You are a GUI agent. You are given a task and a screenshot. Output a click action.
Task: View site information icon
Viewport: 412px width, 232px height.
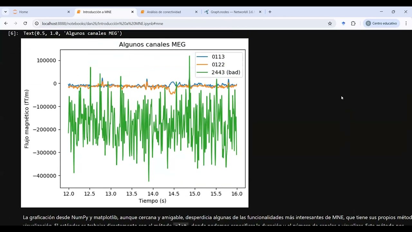[x=37, y=24]
